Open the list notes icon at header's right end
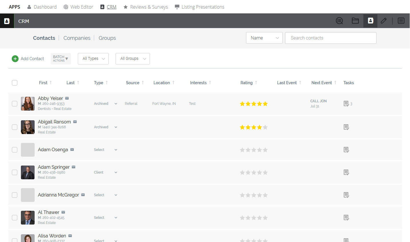Image resolution: width=410 pixels, height=242 pixels. pyautogui.click(x=401, y=21)
